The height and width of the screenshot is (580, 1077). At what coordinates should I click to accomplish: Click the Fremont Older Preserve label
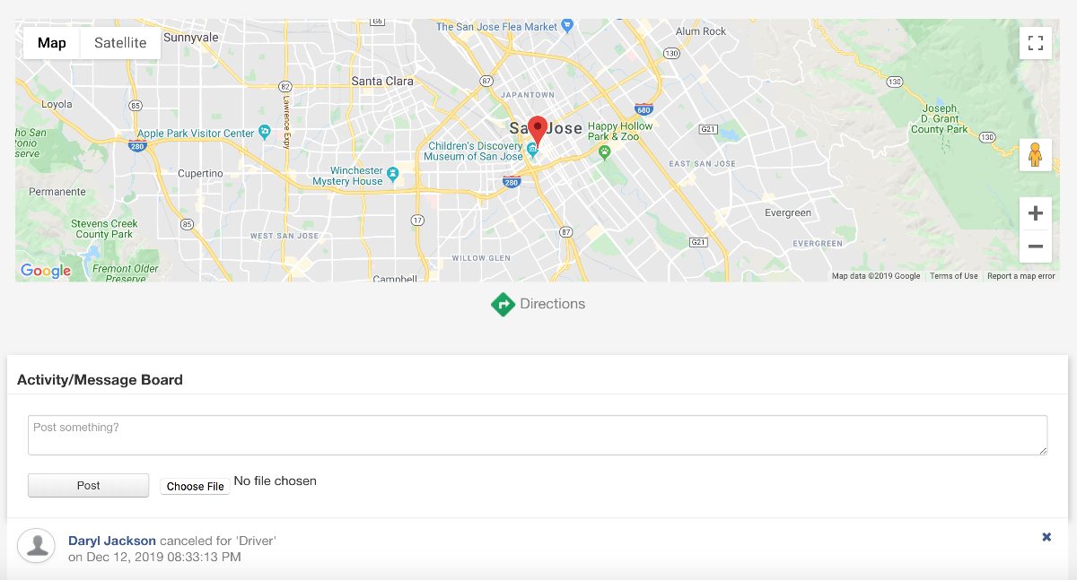(126, 273)
